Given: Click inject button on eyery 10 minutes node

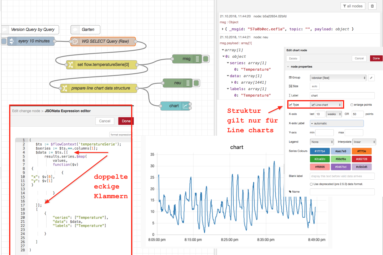Looking at the screenshot, I should click(x=4, y=41).
